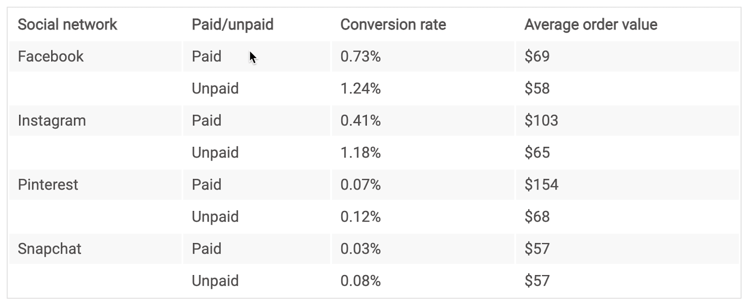Select the Average order value header
Image resolution: width=744 pixels, height=302 pixels.
(x=591, y=25)
